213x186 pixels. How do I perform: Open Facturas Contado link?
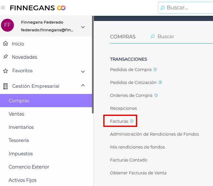(128, 160)
